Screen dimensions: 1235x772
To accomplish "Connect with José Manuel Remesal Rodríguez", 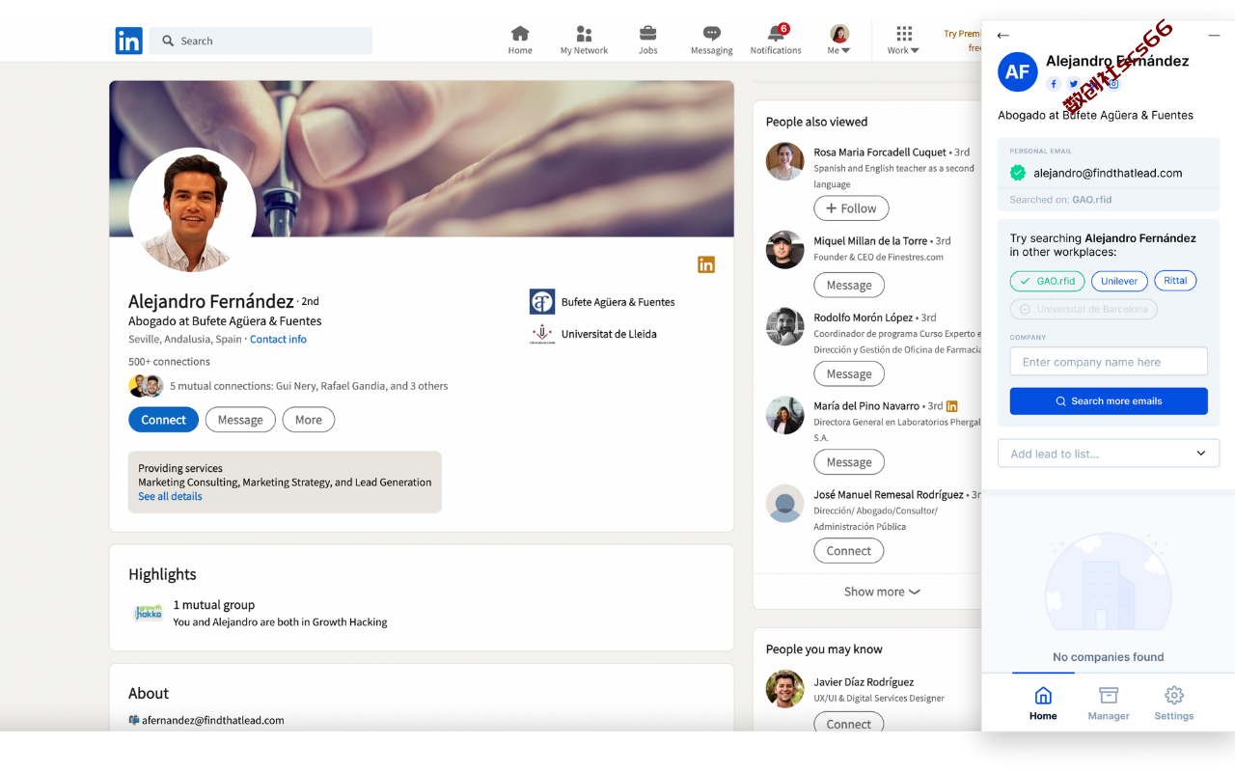I will click(849, 551).
